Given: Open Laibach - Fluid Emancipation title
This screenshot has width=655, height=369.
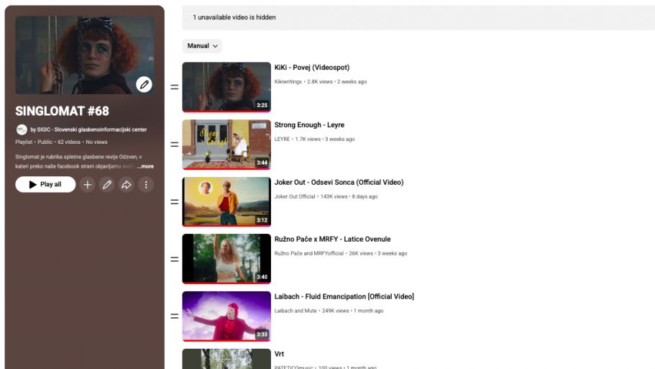Looking at the screenshot, I should [x=344, y=296].
